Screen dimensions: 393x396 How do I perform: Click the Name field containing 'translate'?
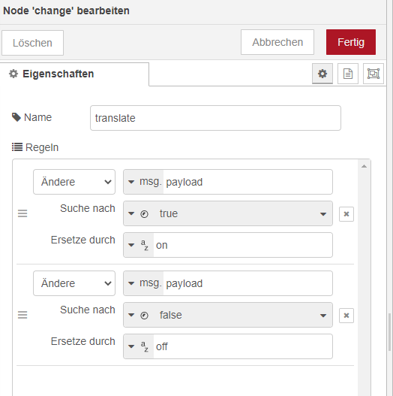click(215, 118)
